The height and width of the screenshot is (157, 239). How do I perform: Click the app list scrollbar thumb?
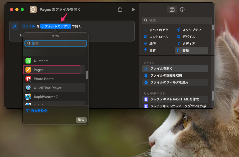click(87, 75)
